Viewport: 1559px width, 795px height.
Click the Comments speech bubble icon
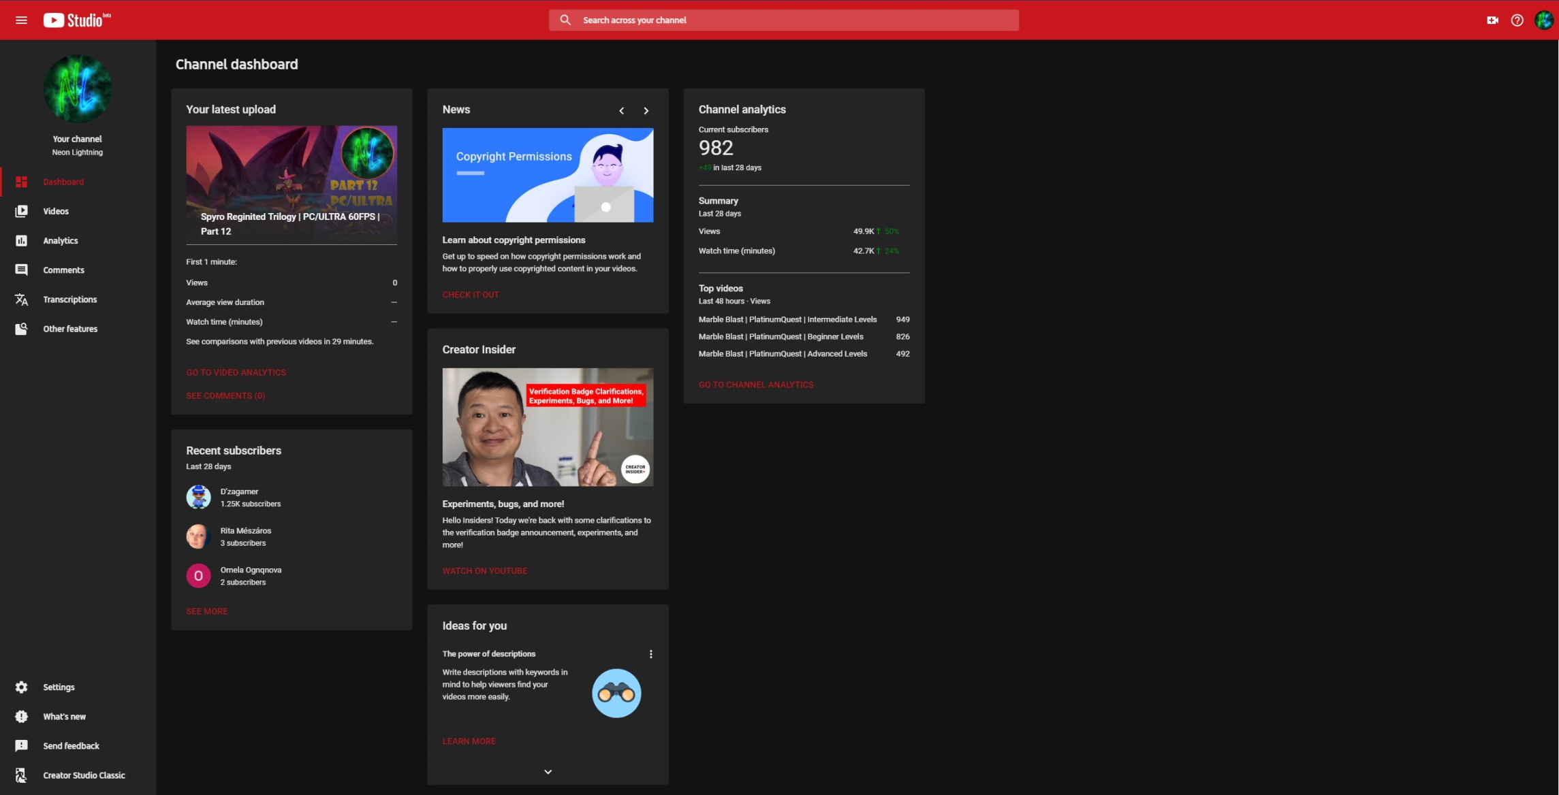tap(21, 270)
